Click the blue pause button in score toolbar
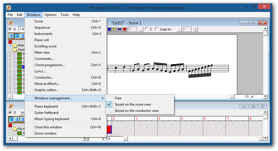278x151 pixels. pos(120,29)
